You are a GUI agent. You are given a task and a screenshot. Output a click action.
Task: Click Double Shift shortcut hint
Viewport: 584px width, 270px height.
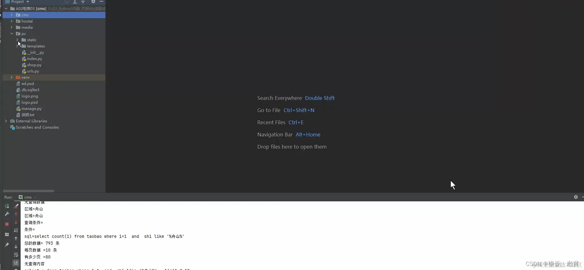point(320,98)
